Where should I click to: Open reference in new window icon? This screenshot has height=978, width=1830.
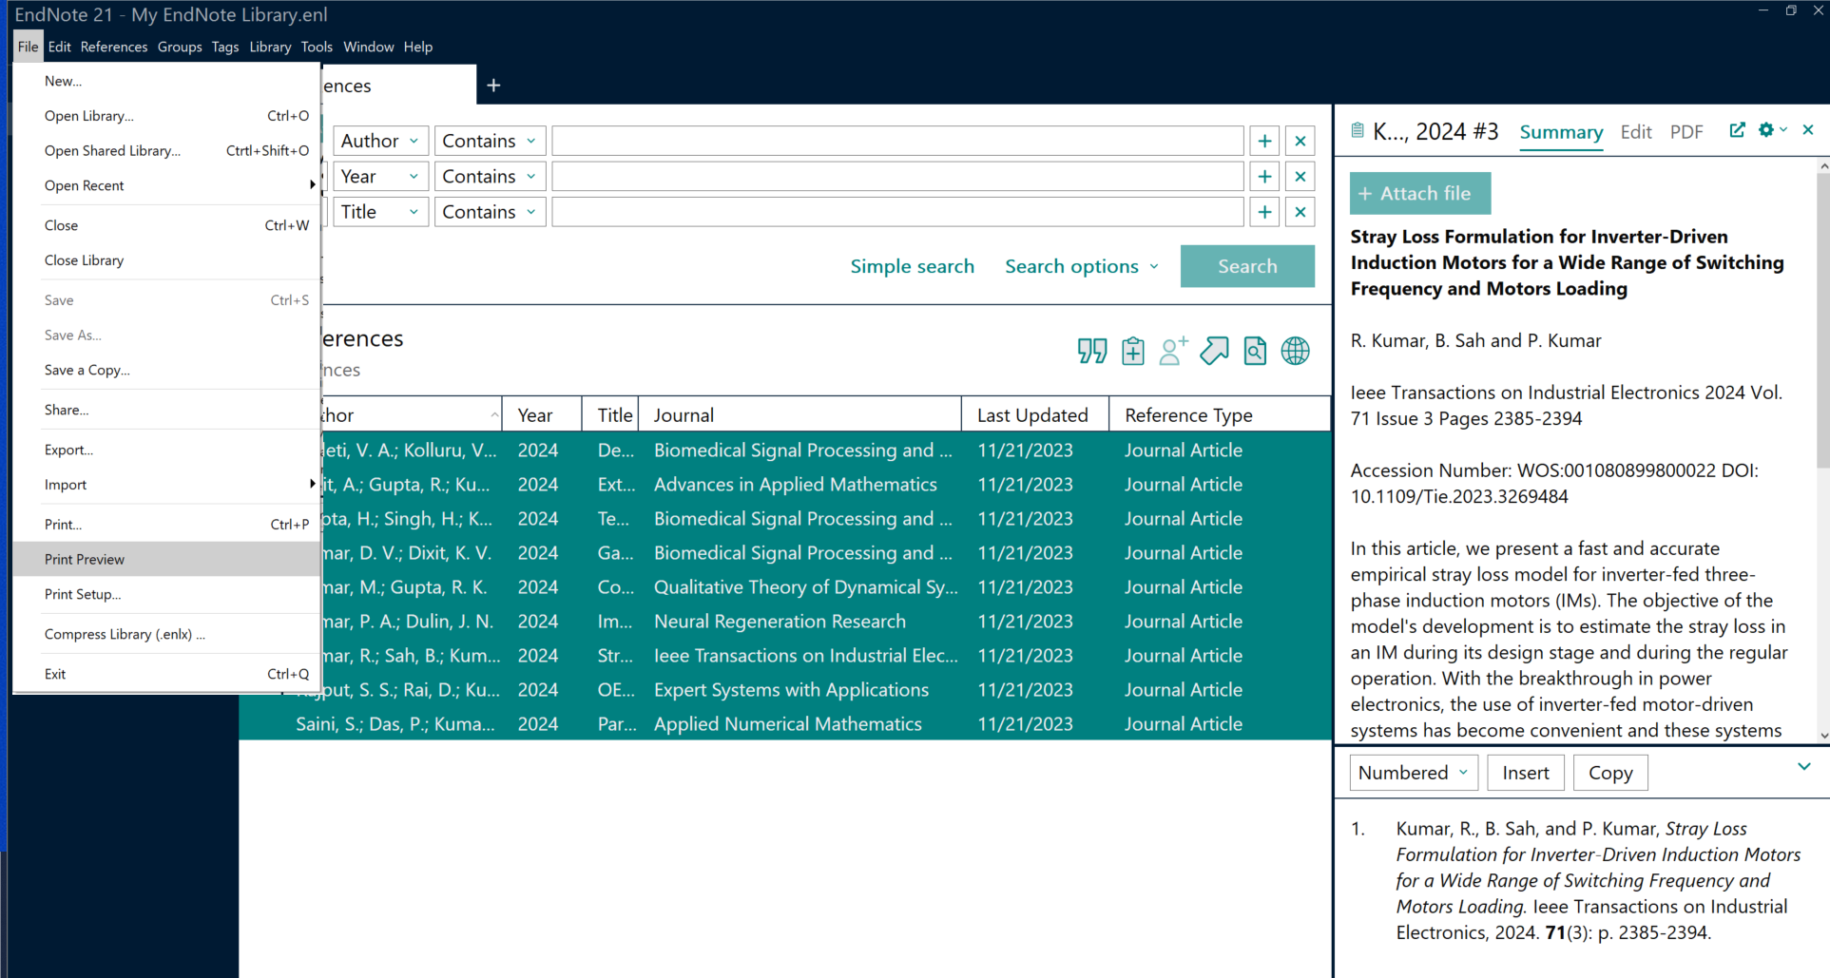1737,130
